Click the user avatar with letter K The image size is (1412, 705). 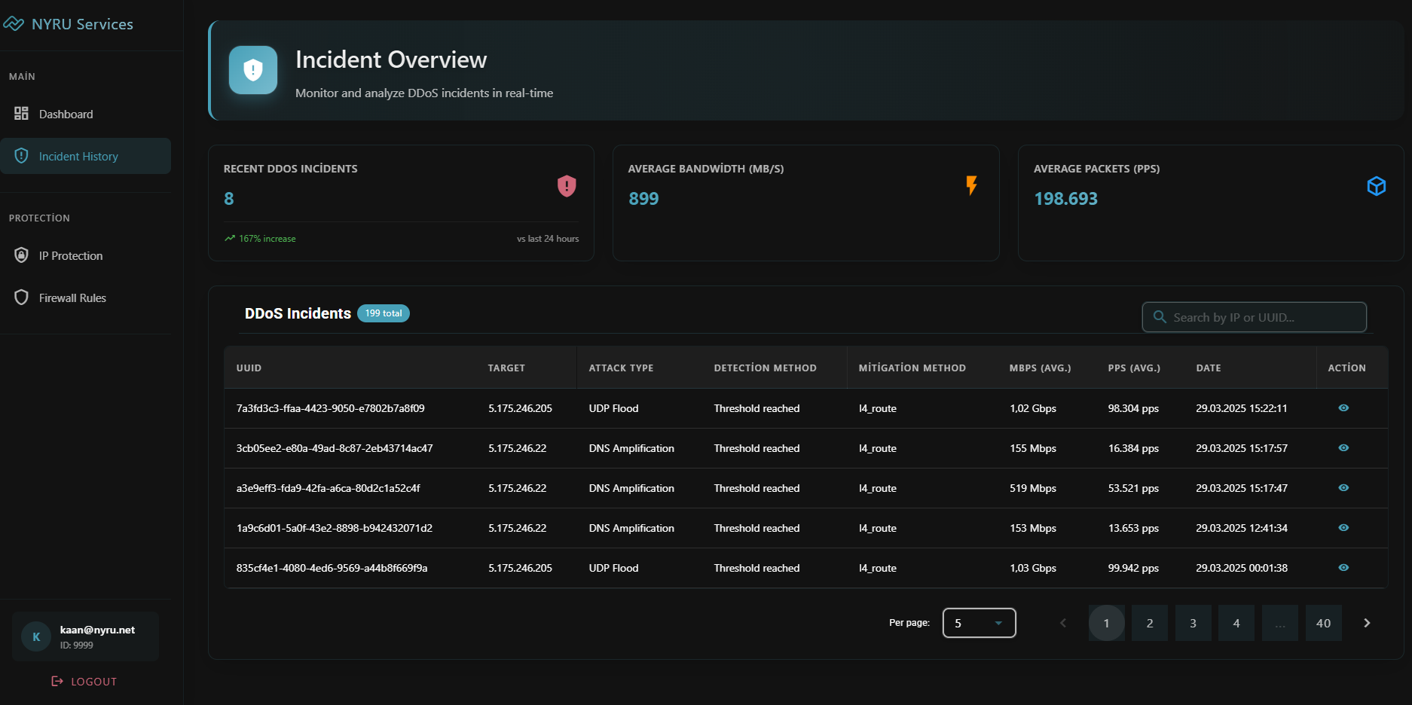pyautogui.click(x=36, y=636)
